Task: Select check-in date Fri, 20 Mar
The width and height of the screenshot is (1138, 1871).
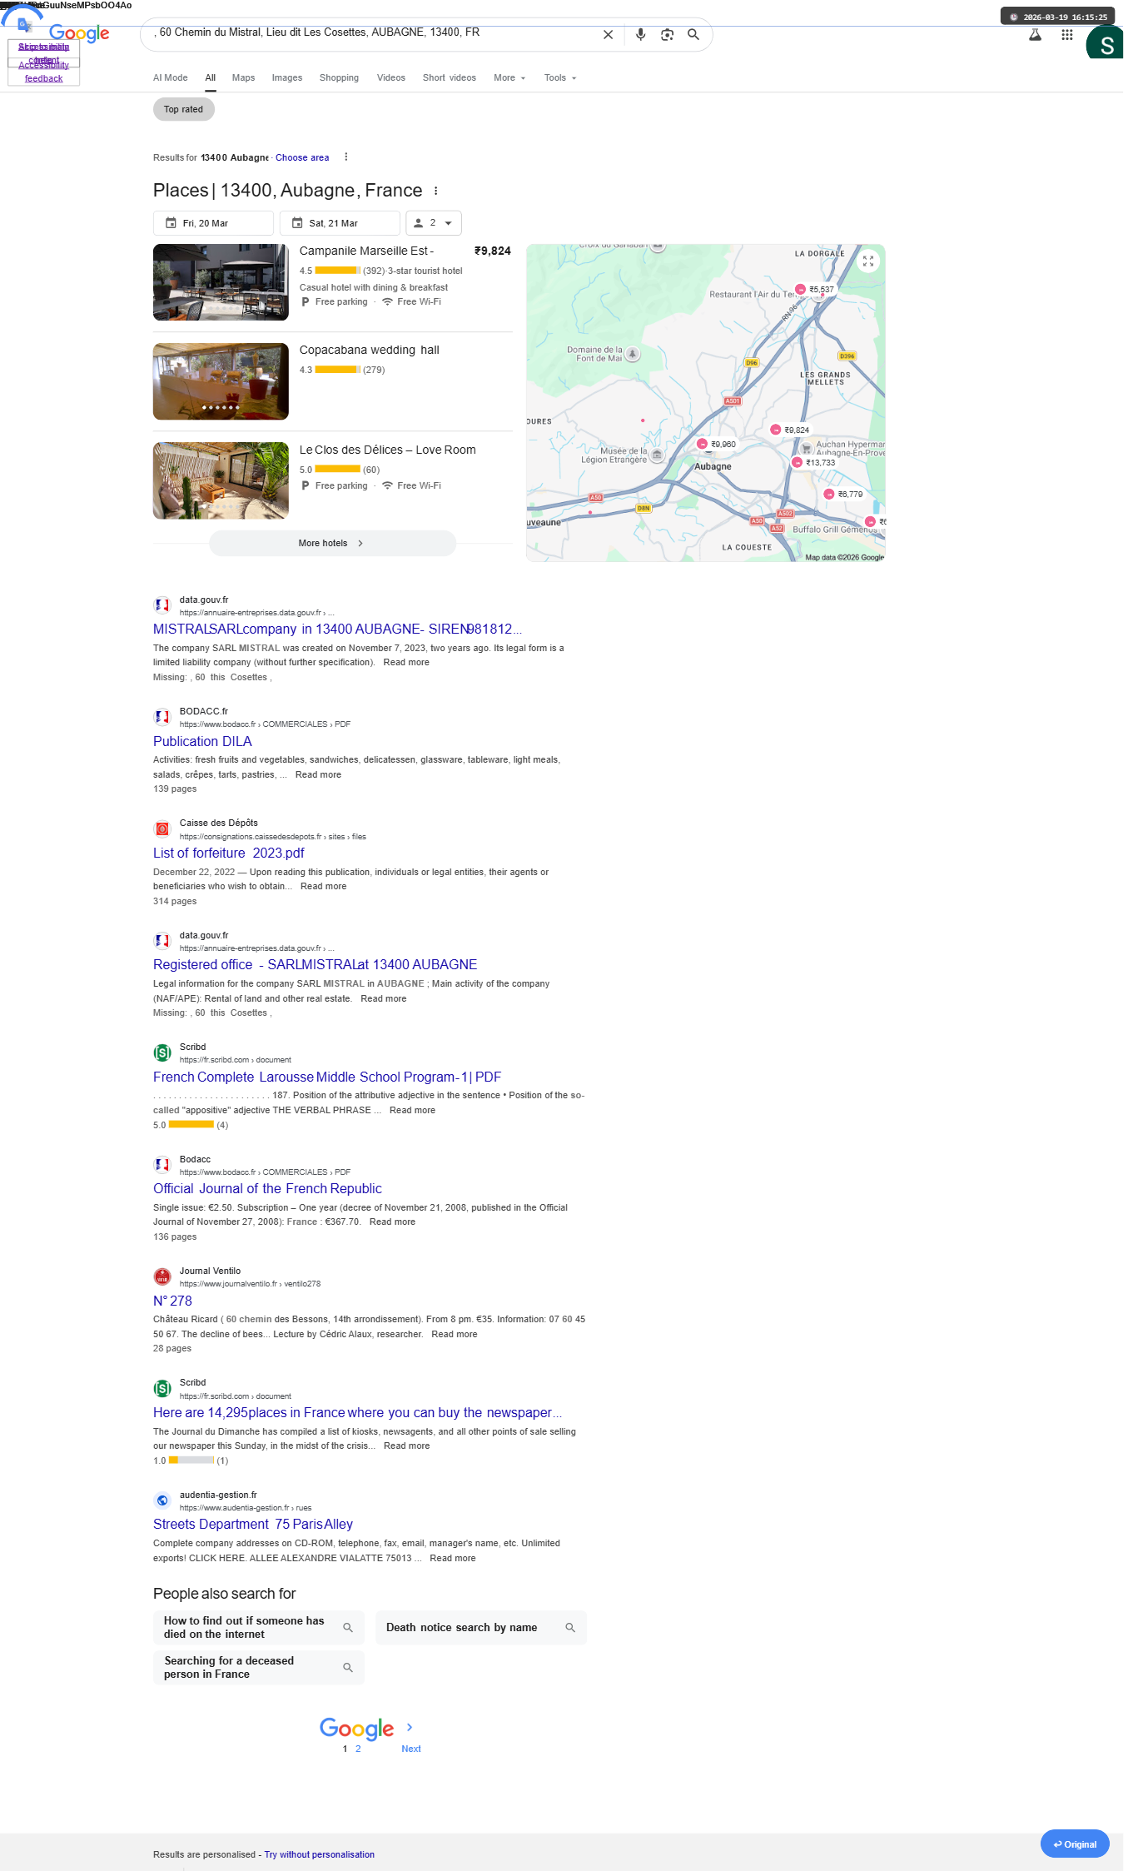Action: pyautogui.click(x=213, y=223)
